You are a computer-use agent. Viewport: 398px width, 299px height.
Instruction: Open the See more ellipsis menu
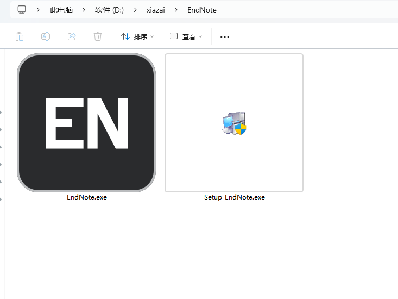(x=225, y=37)
